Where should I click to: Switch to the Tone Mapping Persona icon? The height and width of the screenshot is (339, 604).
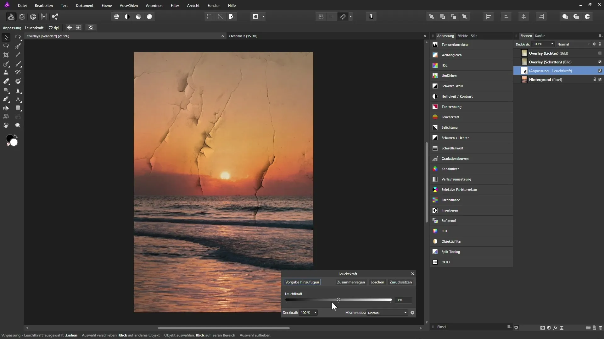click(44, 17)
